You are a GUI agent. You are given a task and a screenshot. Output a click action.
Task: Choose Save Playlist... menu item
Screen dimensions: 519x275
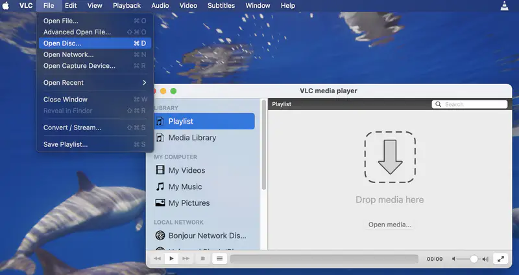(x=95, y=144)
